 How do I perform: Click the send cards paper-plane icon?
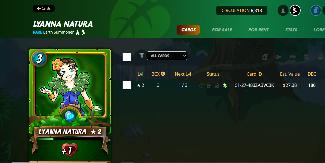[x=279, y=57]
